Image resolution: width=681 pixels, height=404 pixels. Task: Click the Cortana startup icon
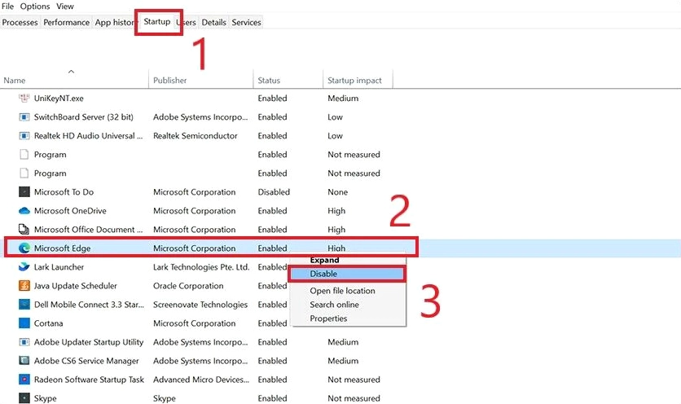click(x=24, y=323)
